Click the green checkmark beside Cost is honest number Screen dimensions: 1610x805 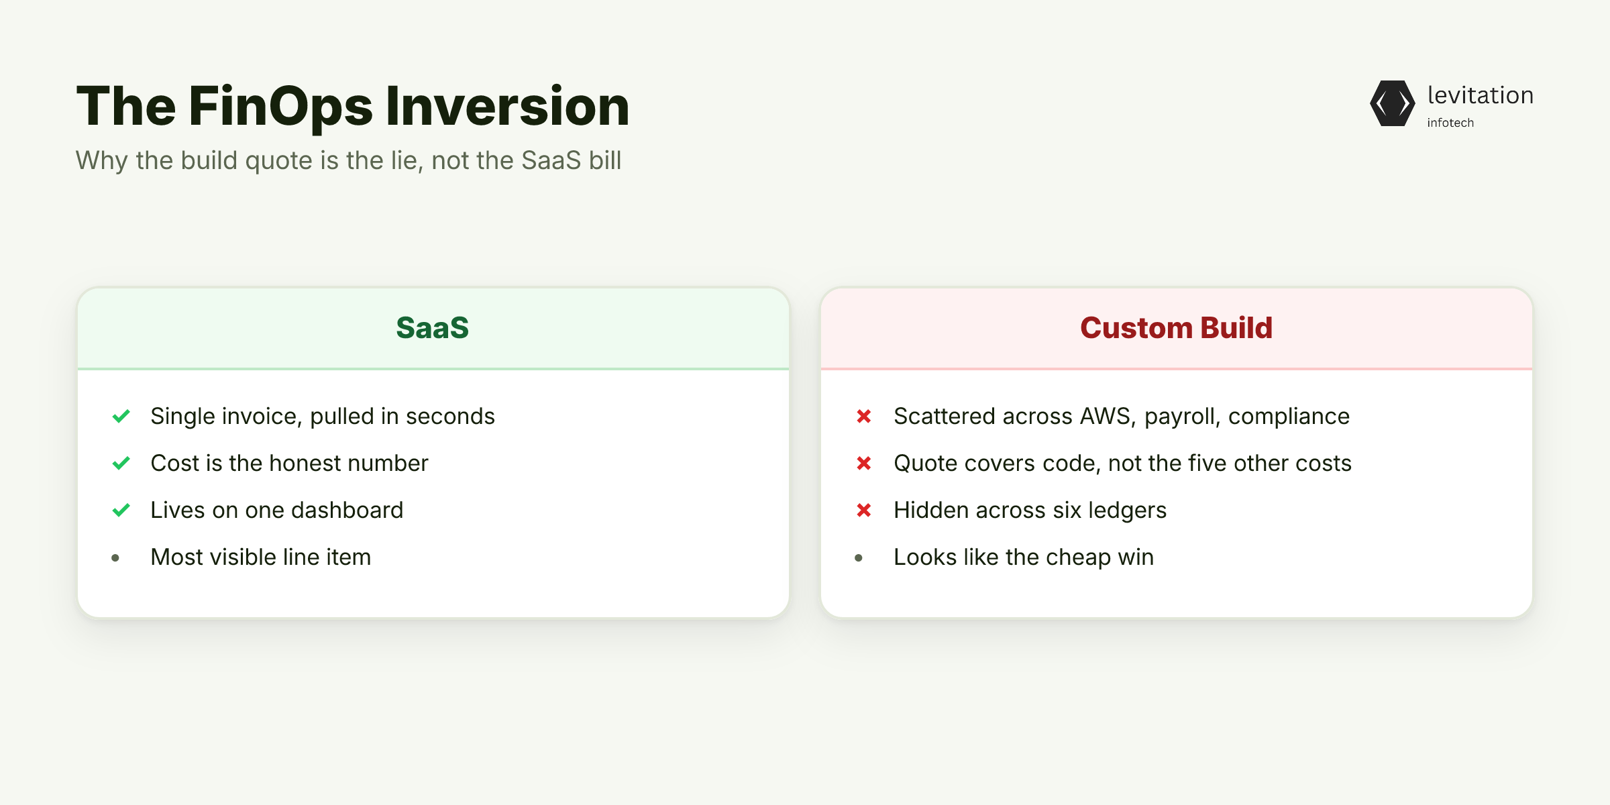(121, 464)
